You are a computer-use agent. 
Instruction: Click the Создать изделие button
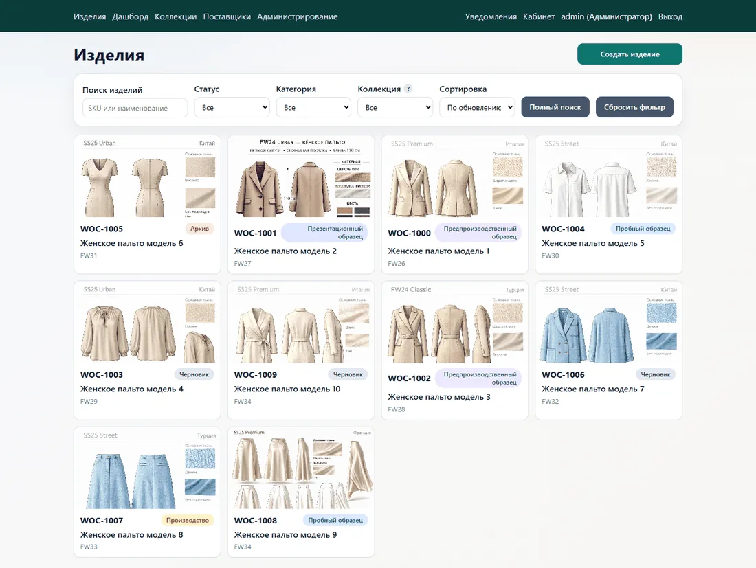(x=630, y=54)
